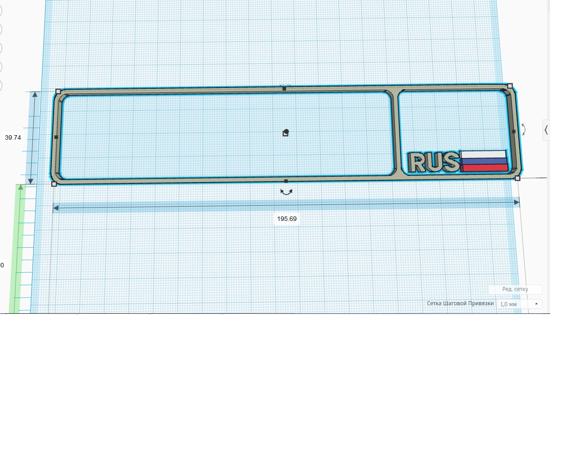
Task: Click the black midpoint handle on left edge
Action: pos(56,137)
